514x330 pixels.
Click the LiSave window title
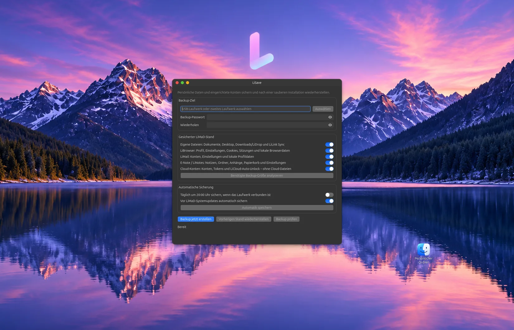click(x=257, y=83)
